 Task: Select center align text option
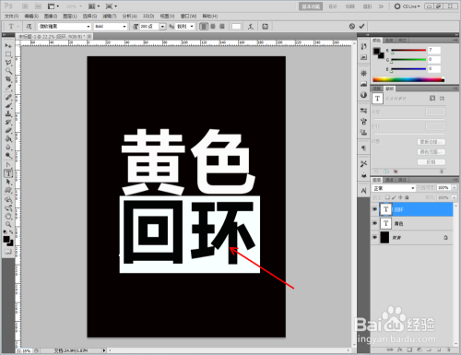tap(213, 27)
